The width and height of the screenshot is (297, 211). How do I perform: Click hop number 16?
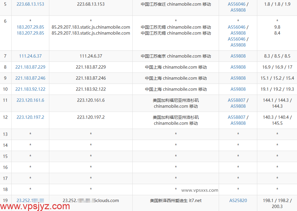click(x=5, y=167)
